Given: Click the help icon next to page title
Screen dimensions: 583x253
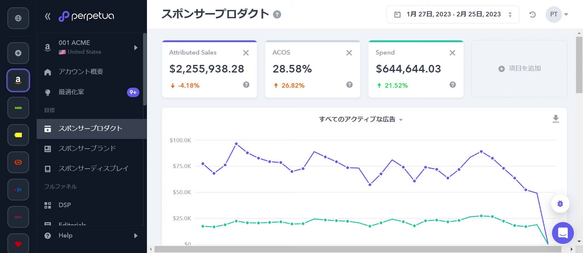Looking at the screenshot, I should pyautogui.click(x=277, y=15).
